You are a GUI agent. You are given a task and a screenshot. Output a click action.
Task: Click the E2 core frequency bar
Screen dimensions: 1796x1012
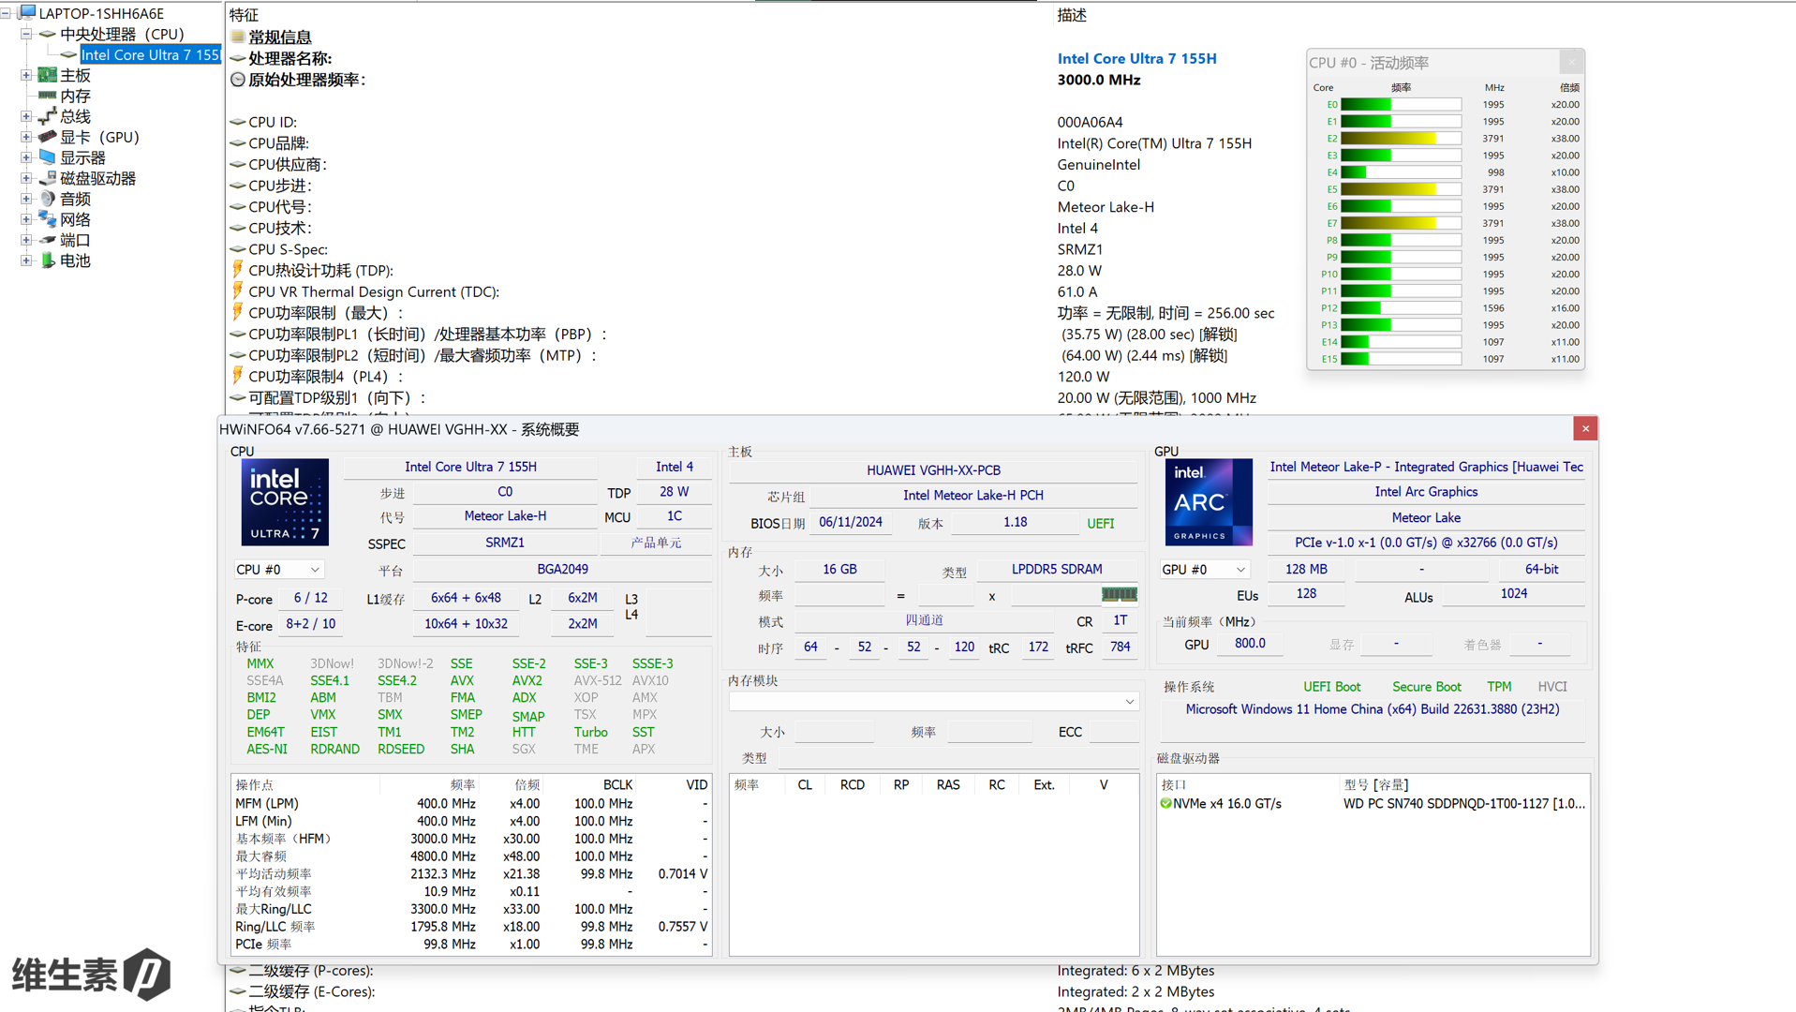pyautogui.click(x=1401, y=139)
